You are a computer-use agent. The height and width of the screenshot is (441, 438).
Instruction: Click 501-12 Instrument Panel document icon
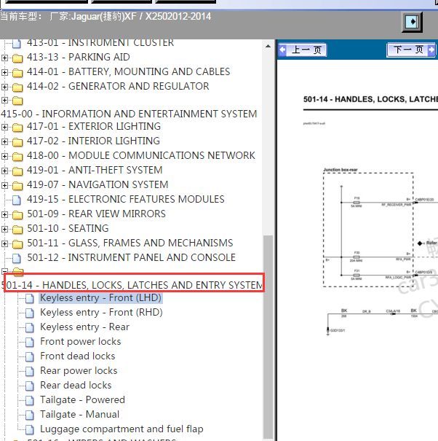pyautogui.click(x=17, y=258)
